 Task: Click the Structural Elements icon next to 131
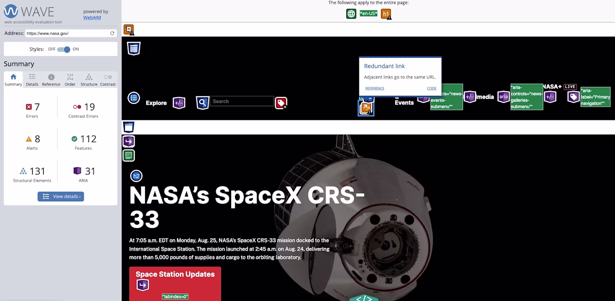pyautogui.click(x=23, y=171)
